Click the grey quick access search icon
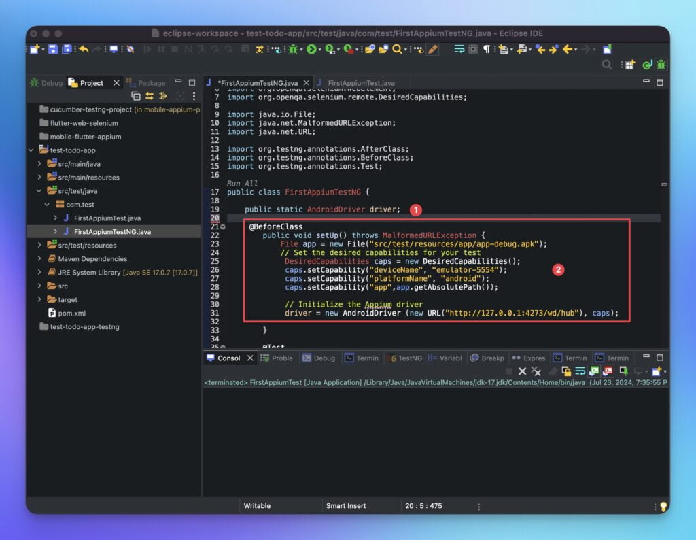The image size is (696, 540). [607, 65]
